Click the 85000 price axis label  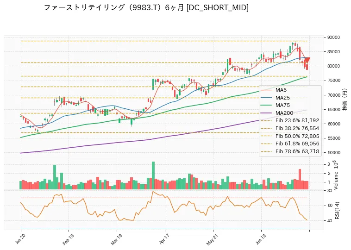pyautogui.click(x=333, y=52)
